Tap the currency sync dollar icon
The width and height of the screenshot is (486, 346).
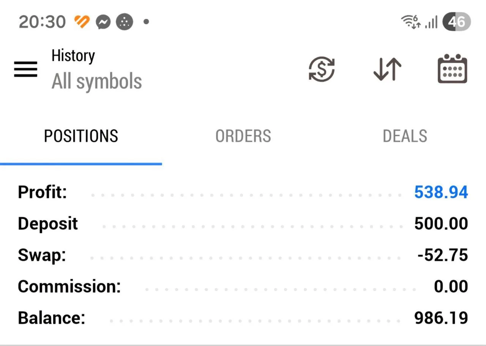322,69
